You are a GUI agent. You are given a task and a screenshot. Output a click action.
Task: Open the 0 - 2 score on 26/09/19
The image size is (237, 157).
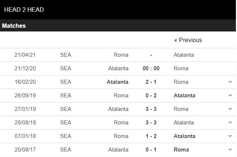pyautogui.click(x=151, y=96)
